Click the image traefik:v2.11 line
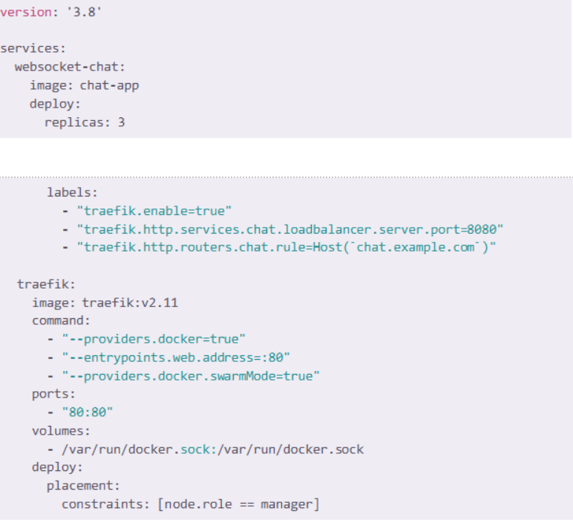 (x=105, y=303)
